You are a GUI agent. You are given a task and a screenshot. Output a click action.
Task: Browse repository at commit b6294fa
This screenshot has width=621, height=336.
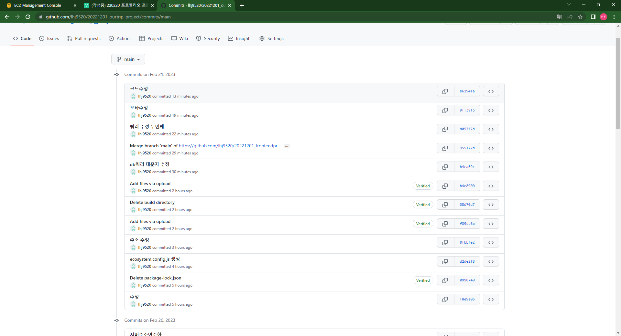(x=491, y=91)
